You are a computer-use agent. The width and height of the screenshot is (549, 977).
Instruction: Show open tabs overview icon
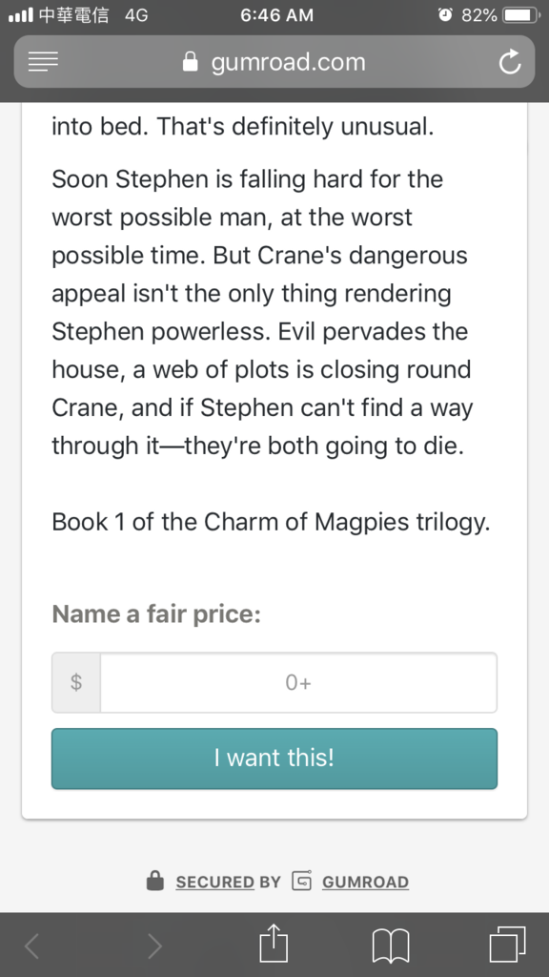click(x=507, y=945)
